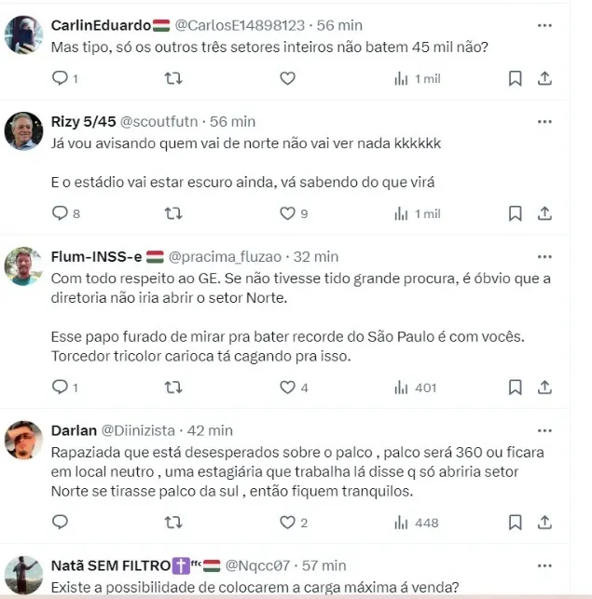The width and height of the screenshot is (592, 599).
Task: Like Rizy 5/45's tweet
Action: point(287,213)
